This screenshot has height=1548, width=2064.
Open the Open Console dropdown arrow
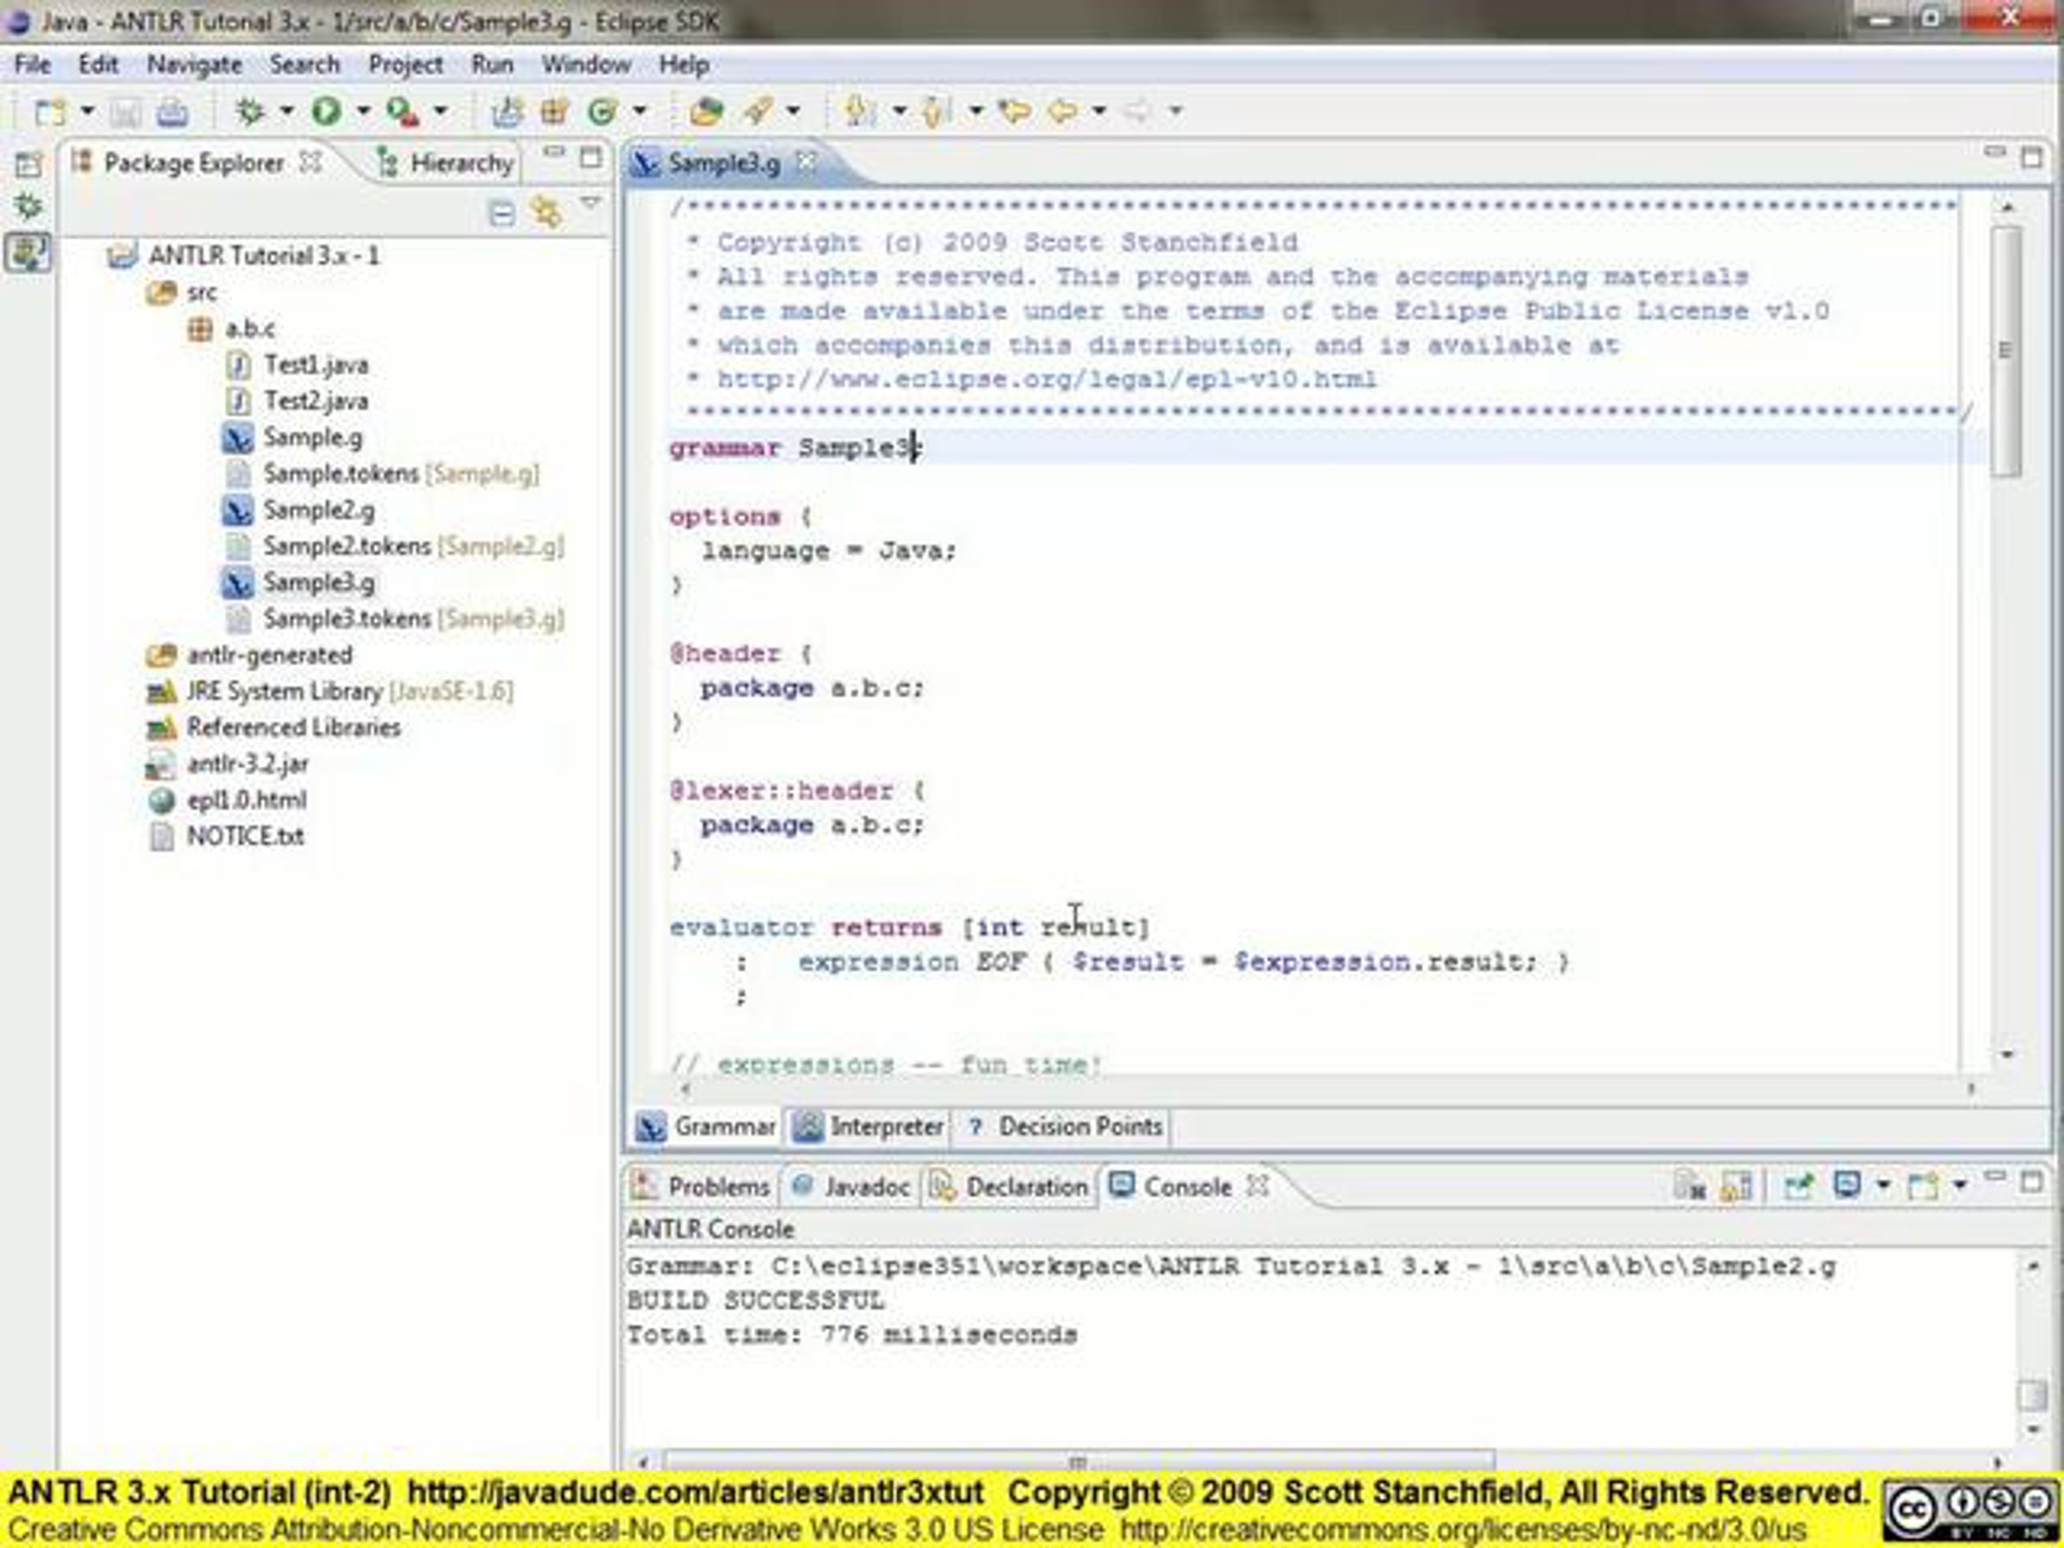coord(1959,1185)
